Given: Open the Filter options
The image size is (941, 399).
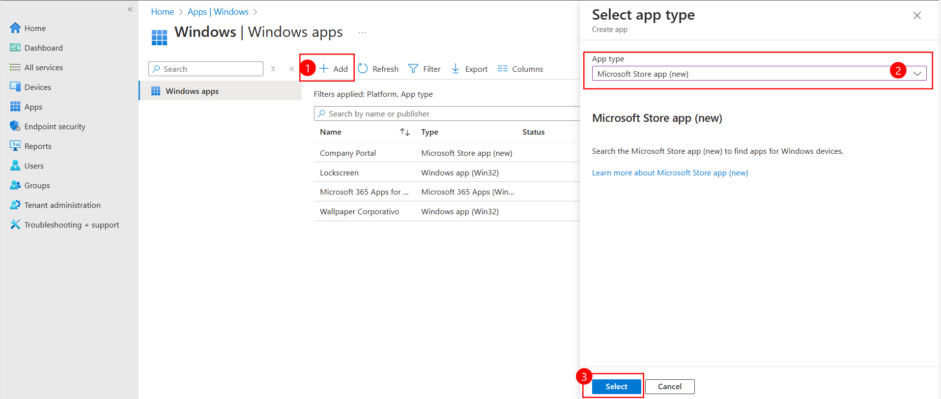Looking at the screenshot, I should click(x=425, y=69).
